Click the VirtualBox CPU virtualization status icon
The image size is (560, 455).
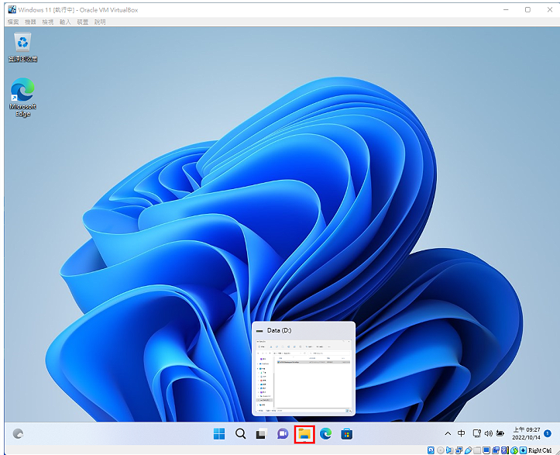(505, 450)
